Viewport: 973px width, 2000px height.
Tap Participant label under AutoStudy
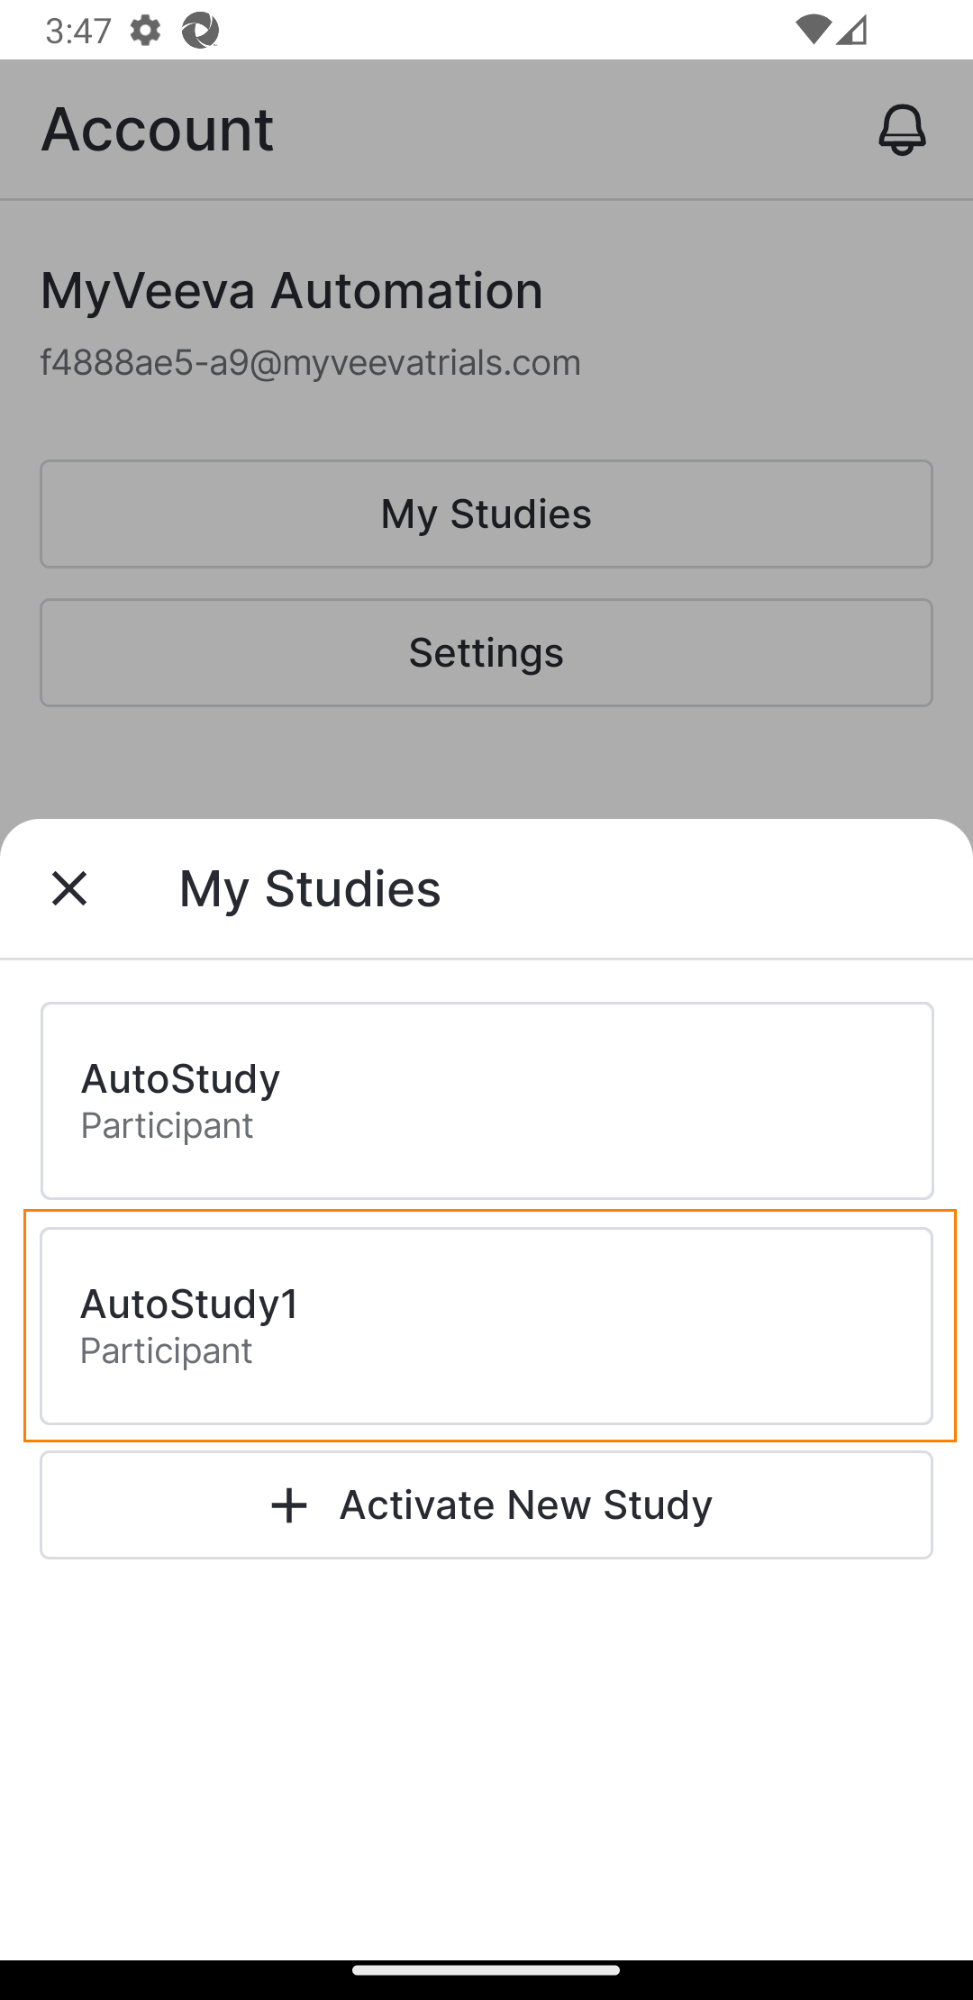(x=168, y=1125)
